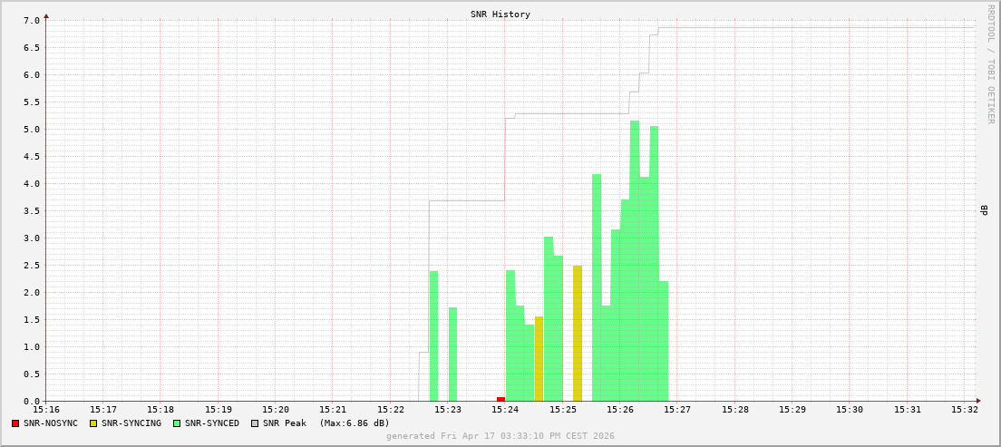Click the Max:6.86 dB peak value text
Image resolution: width=1001 pixels, height=447 pixels.
(354, 423)
